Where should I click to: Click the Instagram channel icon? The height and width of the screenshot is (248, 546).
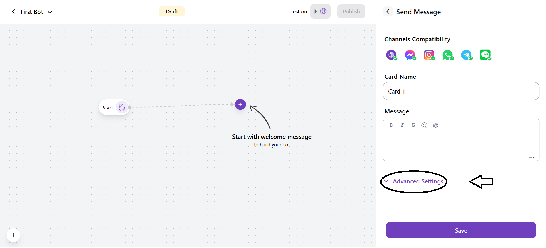coord(429,55)
